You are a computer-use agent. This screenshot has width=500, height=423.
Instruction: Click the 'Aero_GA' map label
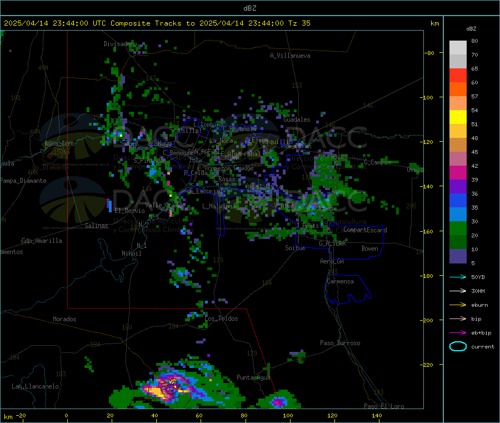tap(332, 261)
